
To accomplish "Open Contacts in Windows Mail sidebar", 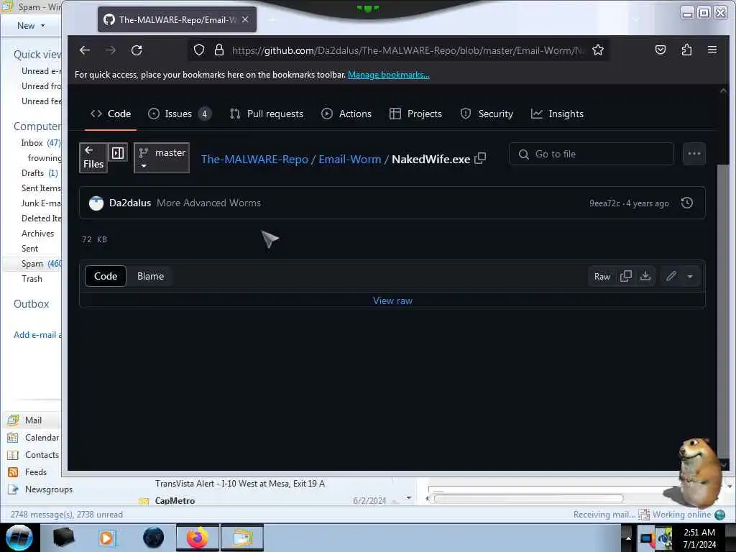I will tap(34, 455).
